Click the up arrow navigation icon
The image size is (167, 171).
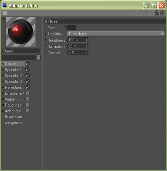149,13
